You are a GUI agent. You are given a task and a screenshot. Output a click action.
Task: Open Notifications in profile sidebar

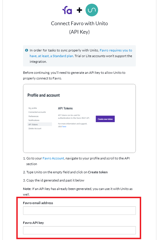(x=34, y=120)
